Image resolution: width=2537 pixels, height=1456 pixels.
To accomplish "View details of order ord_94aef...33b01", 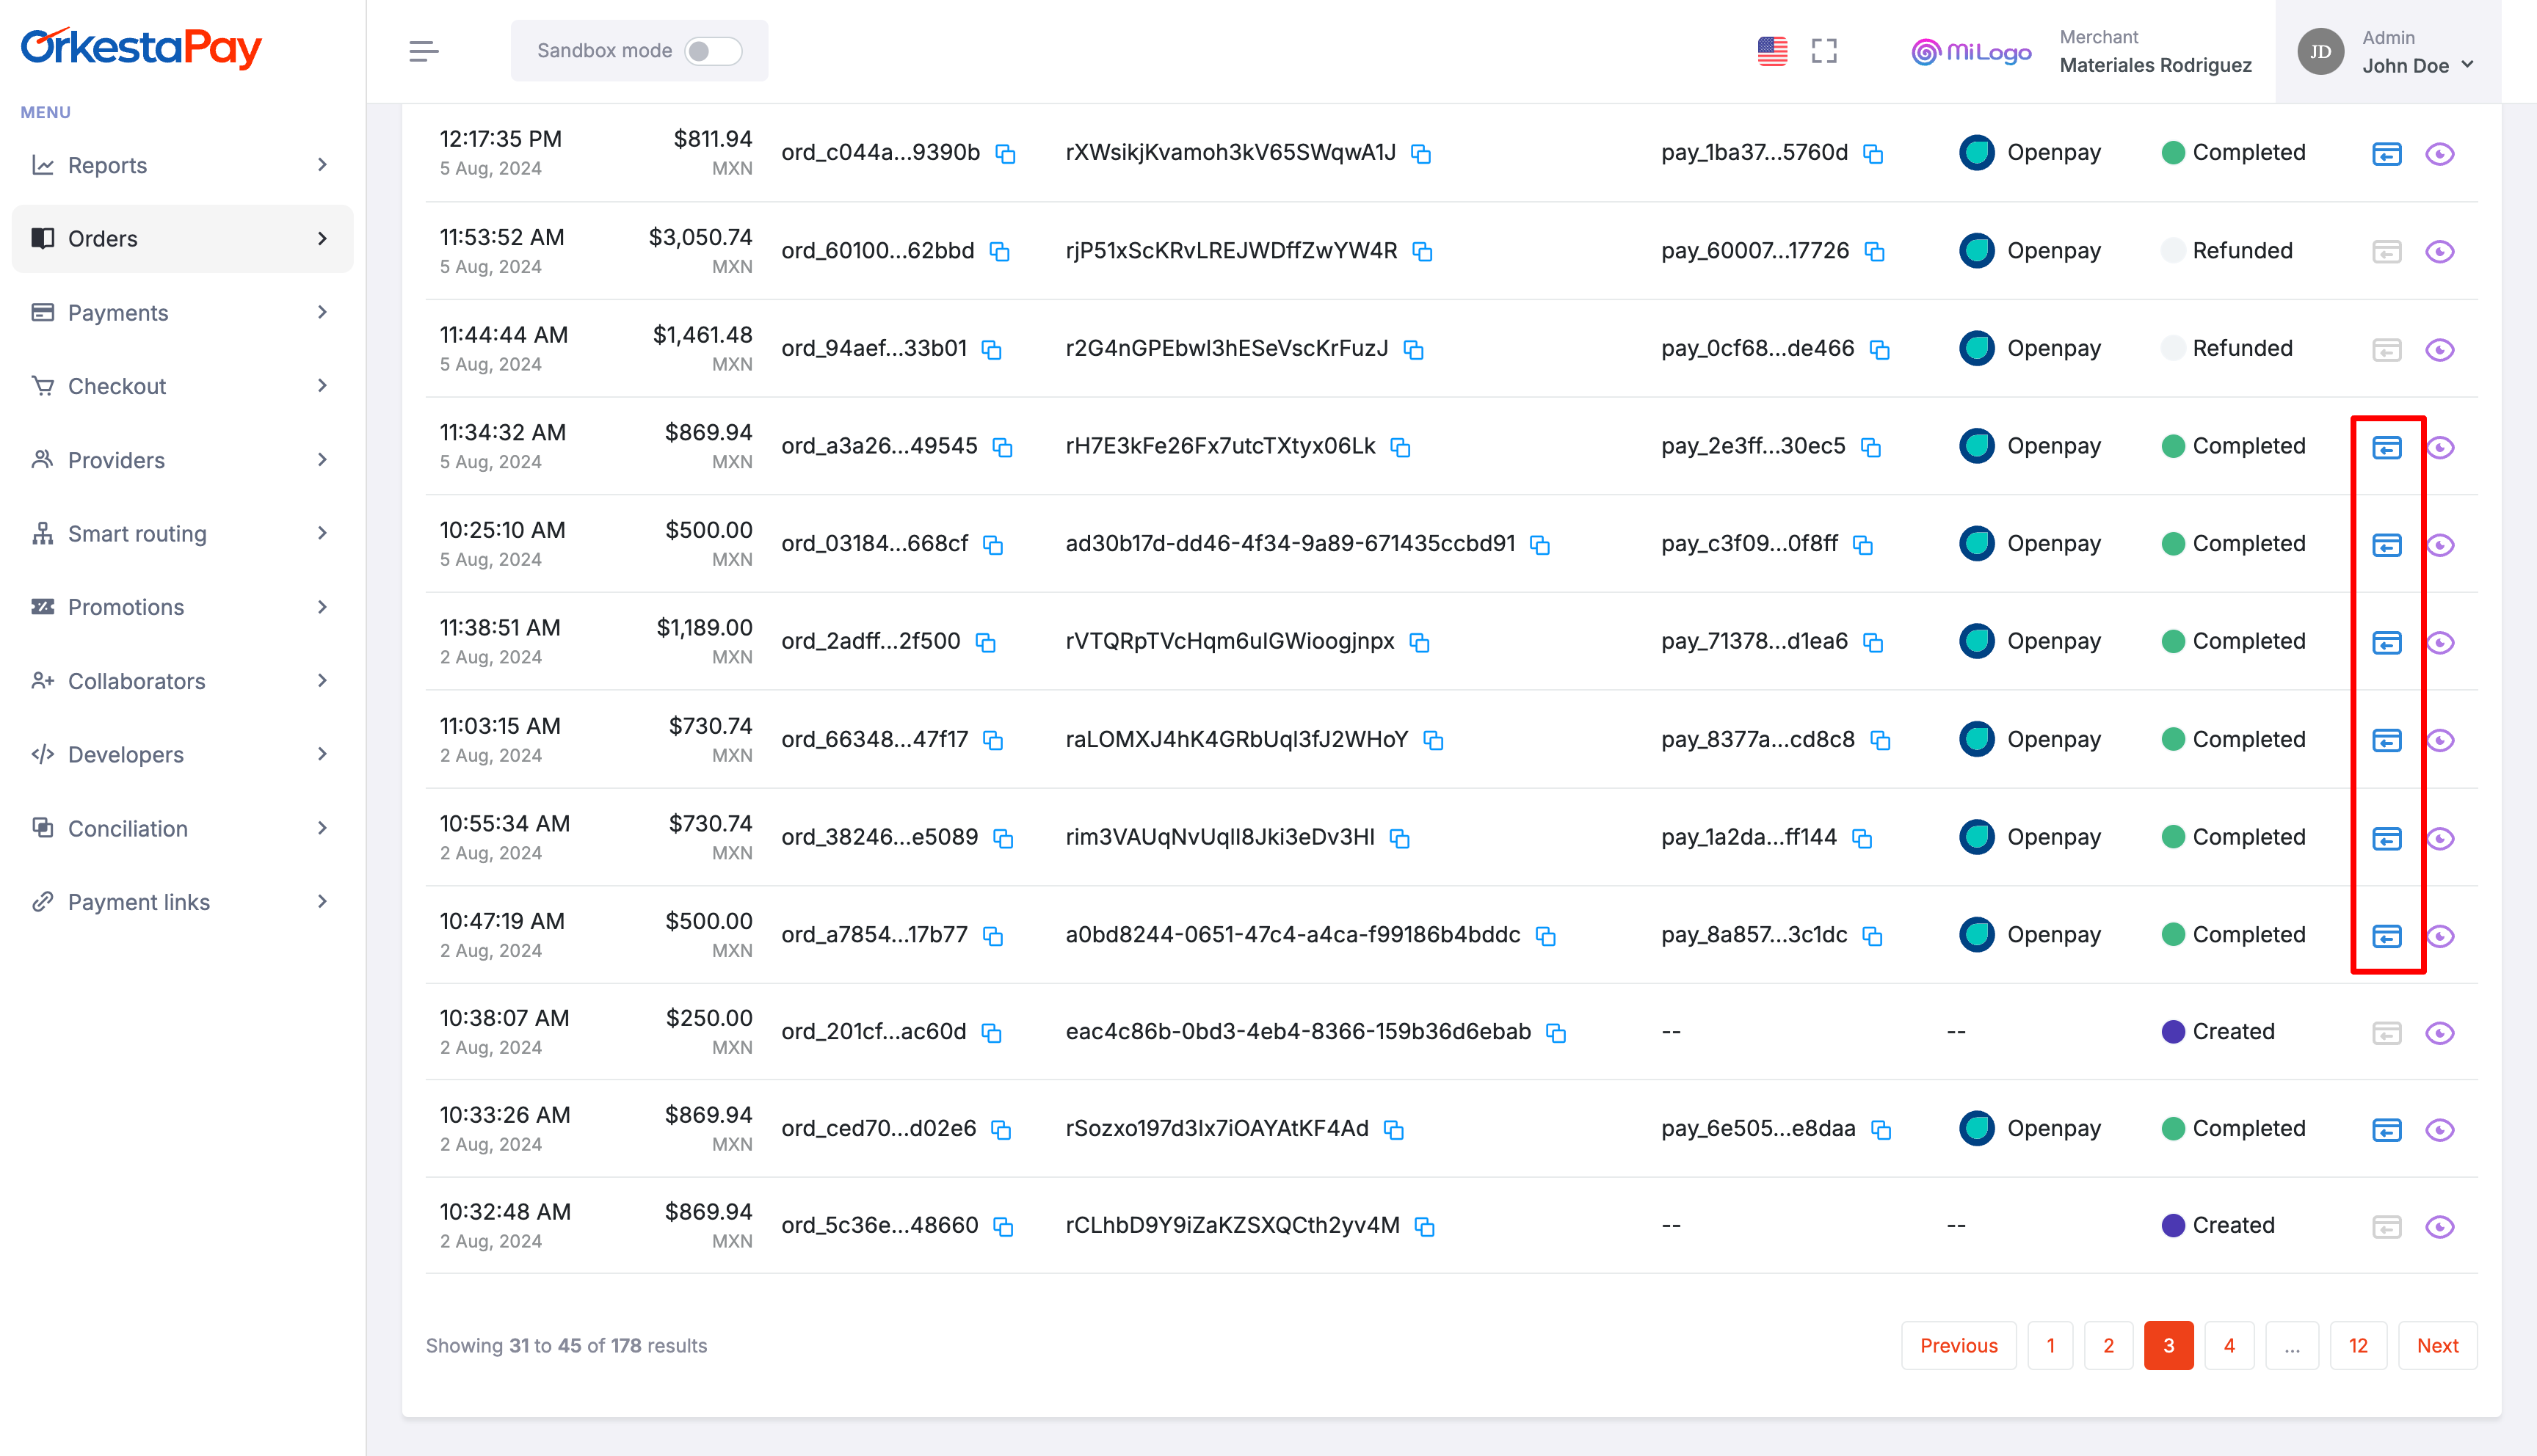I will point(2440,350).
